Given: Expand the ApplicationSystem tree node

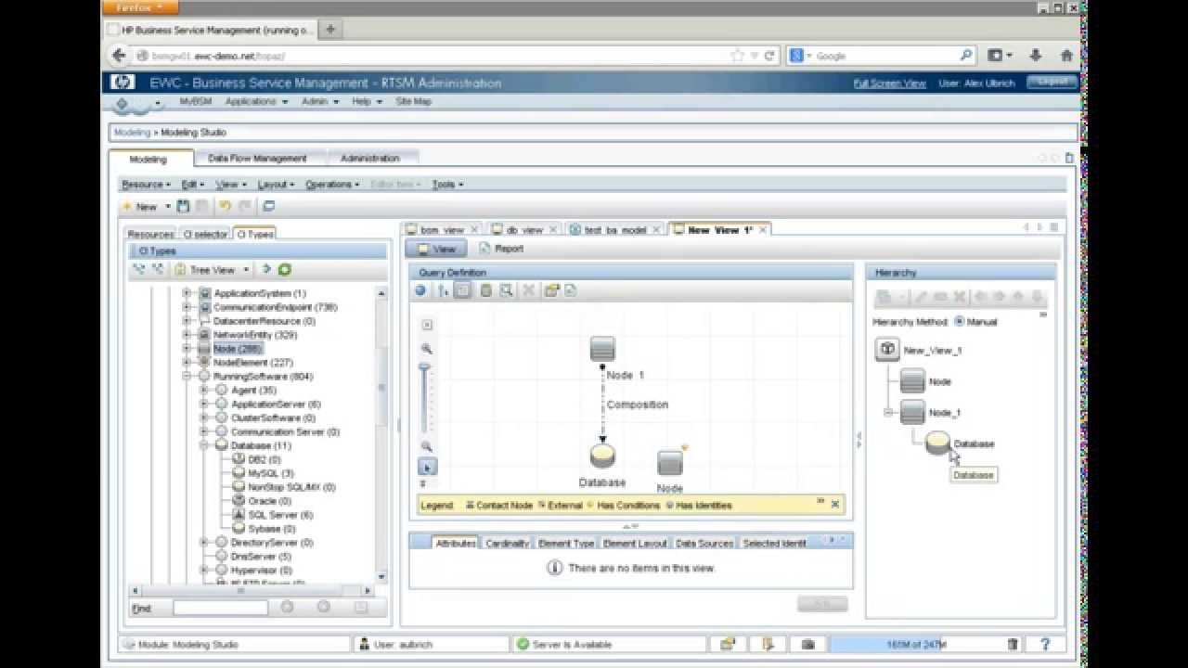Looking at the screenshot, I should [187, 293].
